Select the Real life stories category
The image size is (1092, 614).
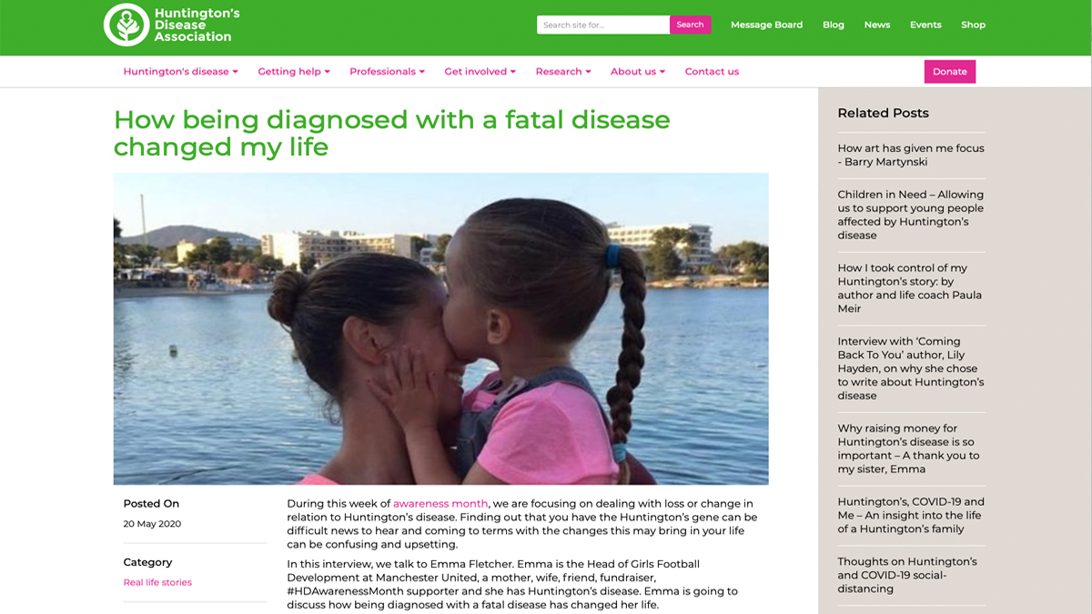(157, 582)
